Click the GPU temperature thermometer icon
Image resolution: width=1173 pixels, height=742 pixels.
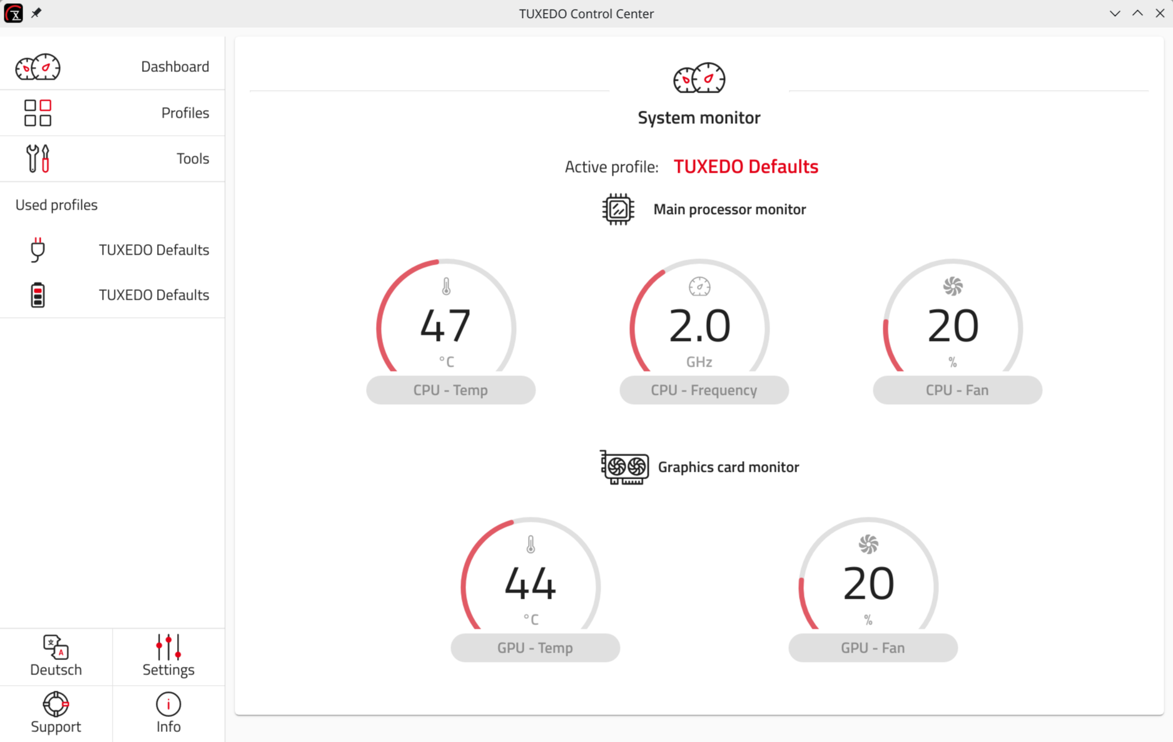[x=531, y=544]
